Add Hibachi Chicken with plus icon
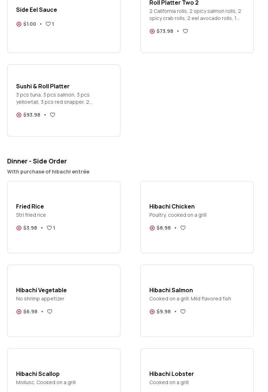This screenshot has width=268, height=392. [x=152, y=228]
